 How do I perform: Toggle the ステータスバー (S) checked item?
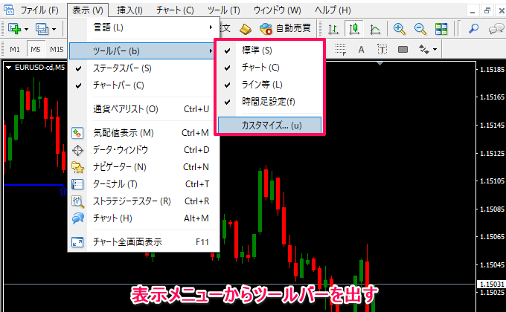coord(143,68)
